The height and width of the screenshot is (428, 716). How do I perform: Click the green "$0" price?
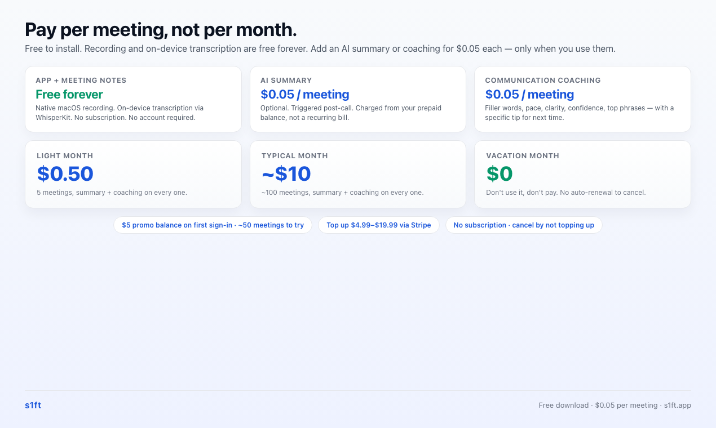pos(500,174)
